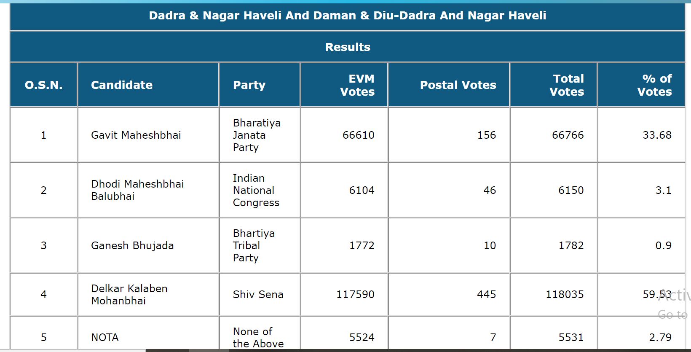Click candidate Dhodi Maheshbhai Balubhai
The image size is (691, 352).
click(137, 190)
